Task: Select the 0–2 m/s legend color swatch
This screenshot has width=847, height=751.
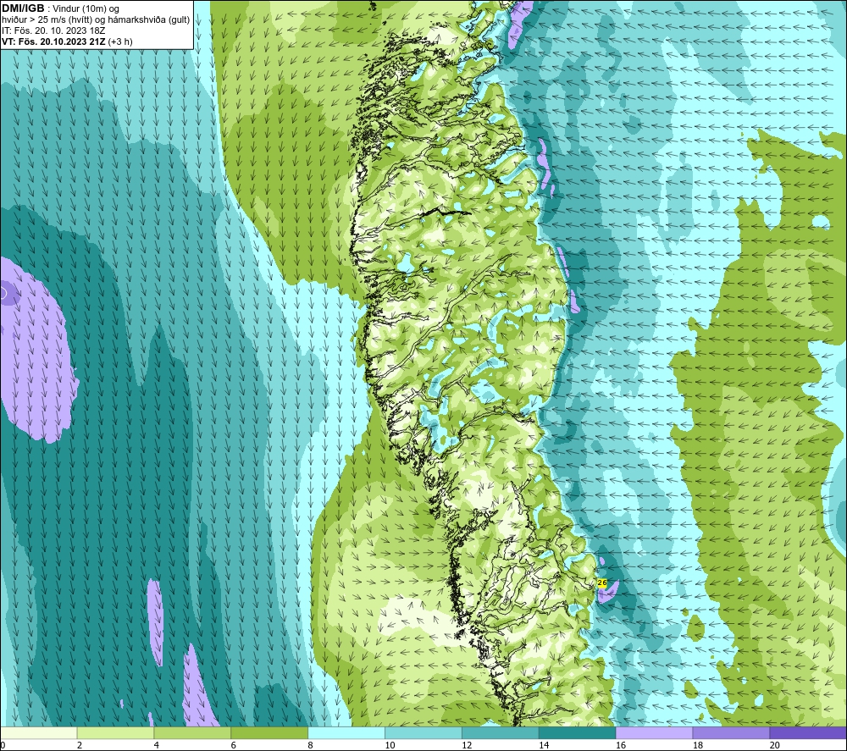Action: [x=38, y=732]
